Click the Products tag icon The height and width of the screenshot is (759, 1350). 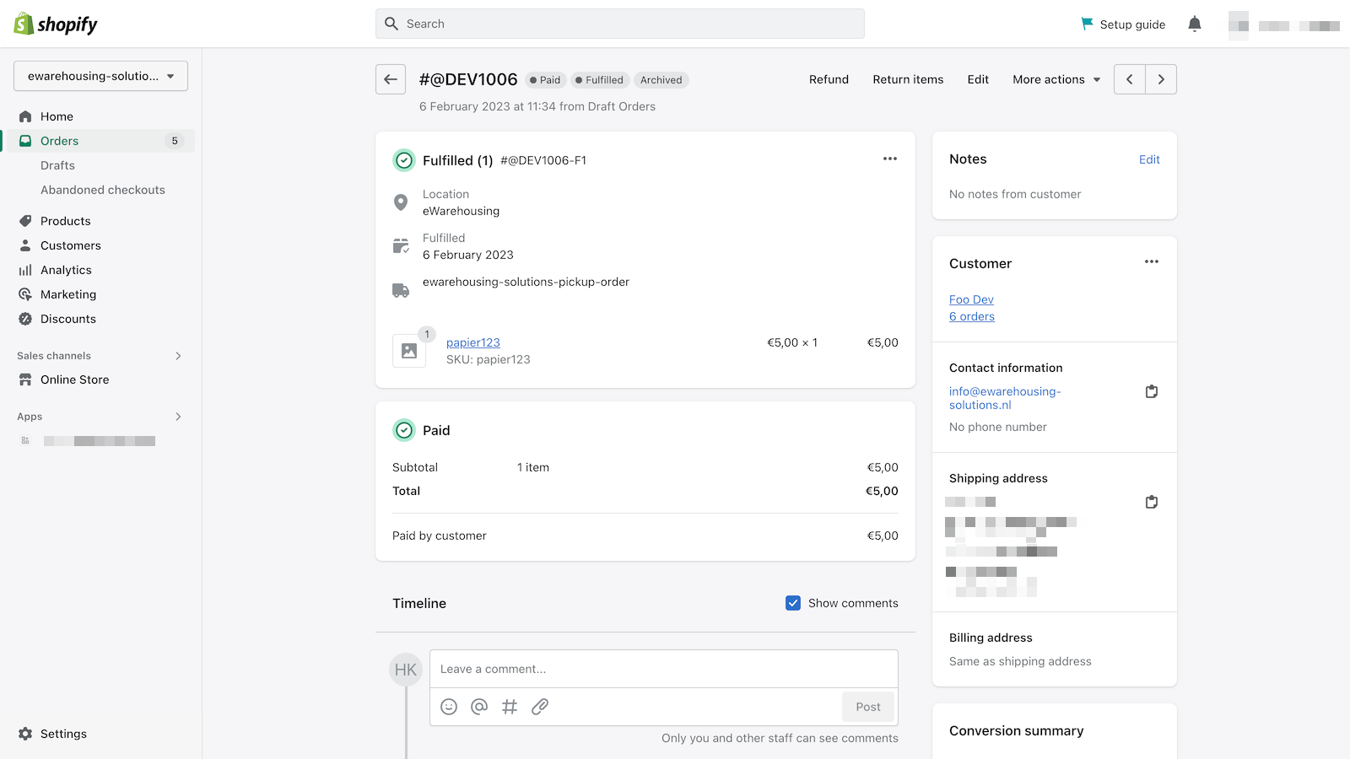tap(25, 221)
